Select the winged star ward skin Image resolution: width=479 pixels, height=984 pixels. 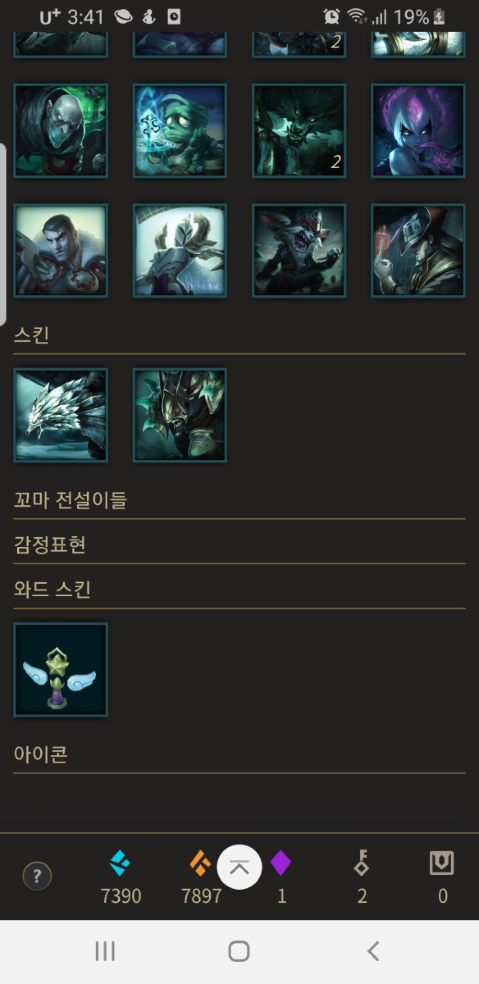[61, 669]
